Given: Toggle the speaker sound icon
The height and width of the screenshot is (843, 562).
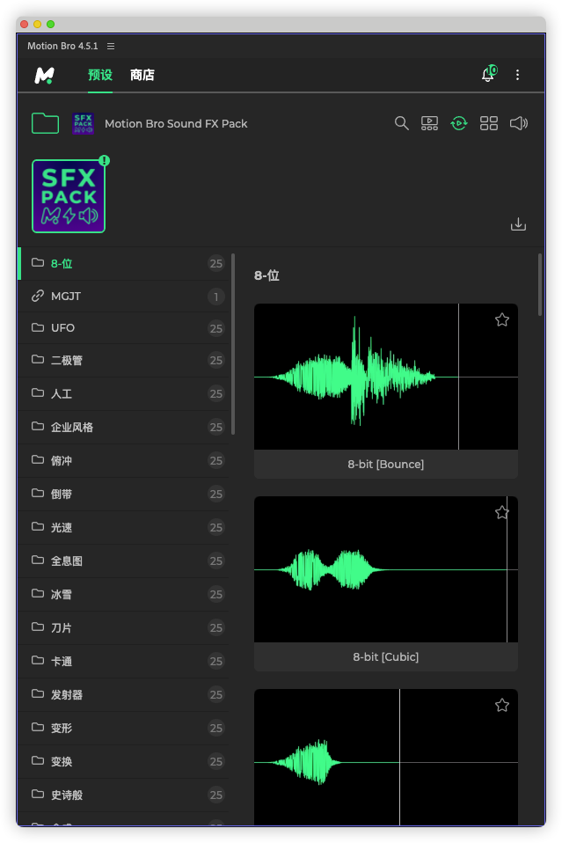Looking at the screenshot, I should click(x=519, y=123).
